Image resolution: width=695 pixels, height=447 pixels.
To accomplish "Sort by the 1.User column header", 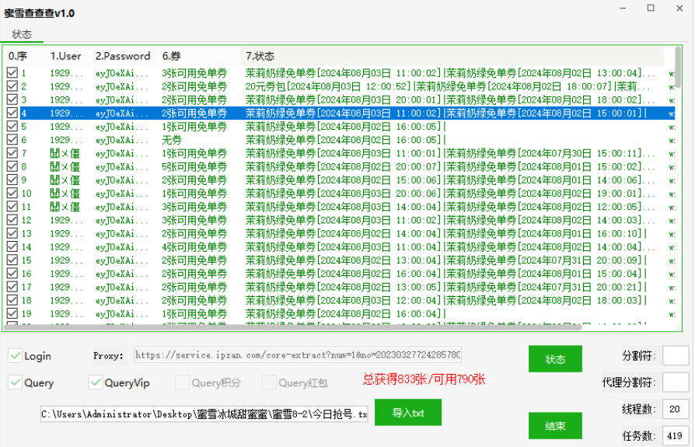I will pyautogui.click(x=66, y=56).
